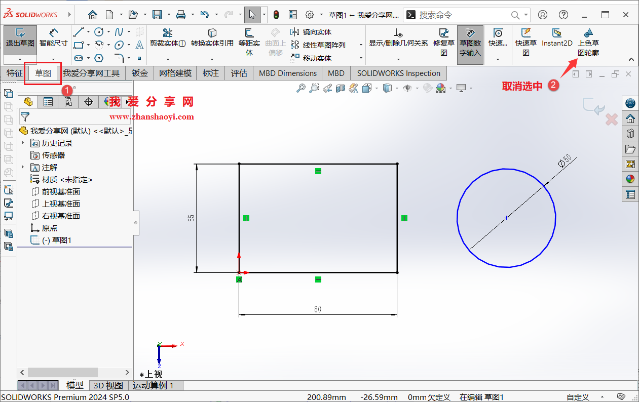Click Linear Sketch Pattern (线性草图阵列)
The height and width of the screenshot is (402, 639).
click(318, 45)
